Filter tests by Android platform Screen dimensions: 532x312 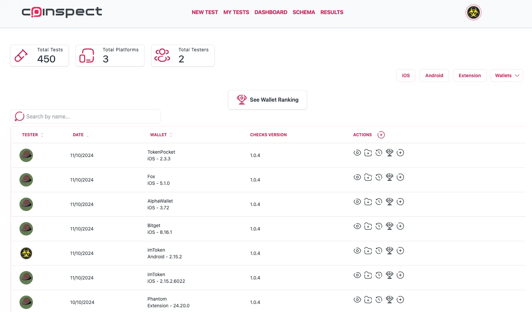click(x=434, y=75)
